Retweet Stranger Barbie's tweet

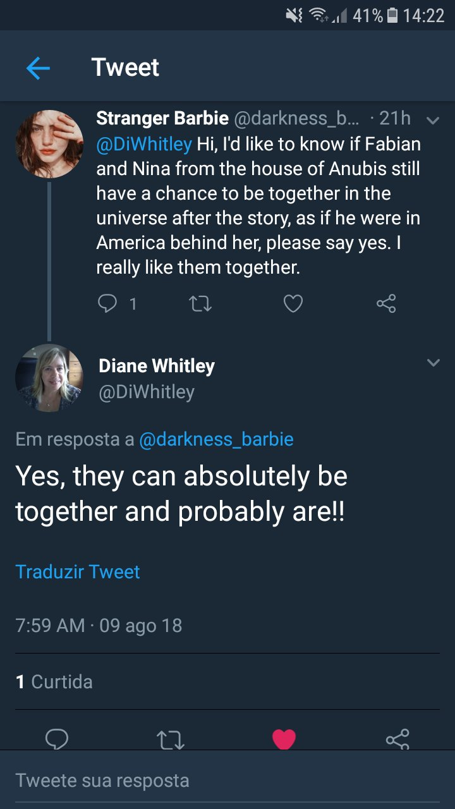click(200, 304)
